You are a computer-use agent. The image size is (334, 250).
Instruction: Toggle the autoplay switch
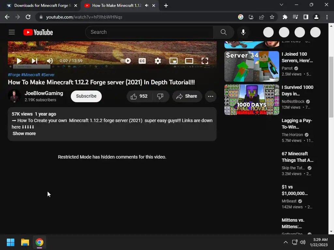point(126,61)
